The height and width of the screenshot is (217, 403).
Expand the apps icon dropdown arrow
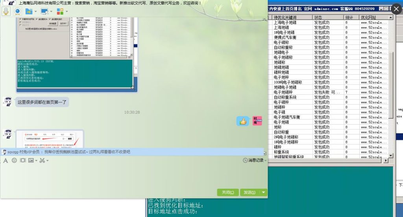pos(67,11)
